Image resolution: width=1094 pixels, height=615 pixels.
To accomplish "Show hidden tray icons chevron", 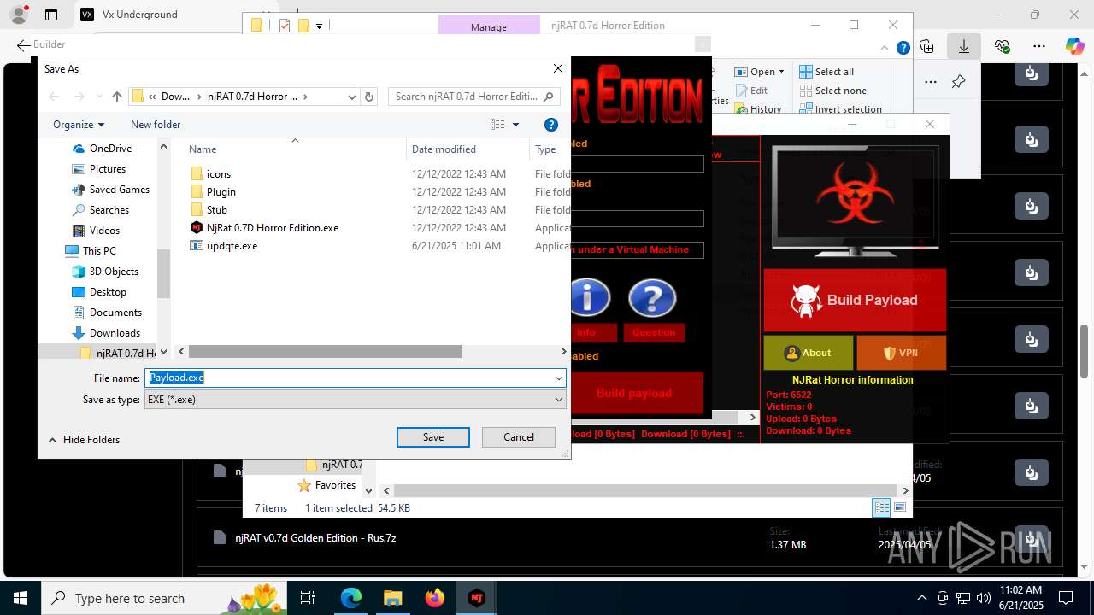I will point(921,598).
